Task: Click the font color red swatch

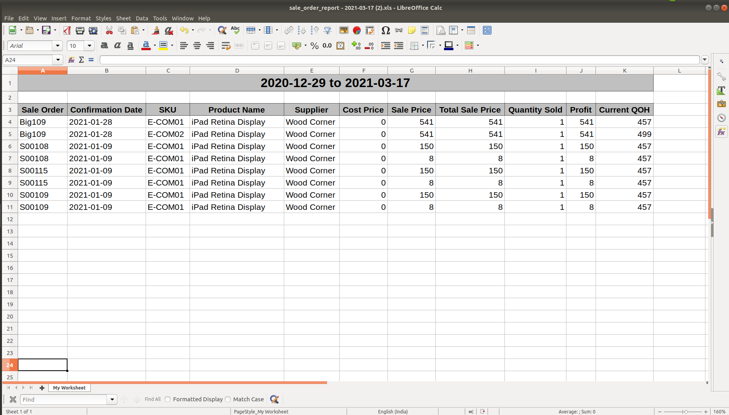Action: pyautogui.click(x=146, y=46)
